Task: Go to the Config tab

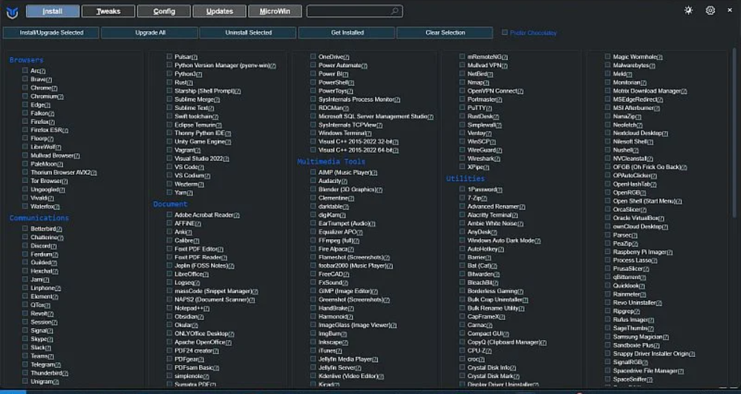Action: coord(164,11)
